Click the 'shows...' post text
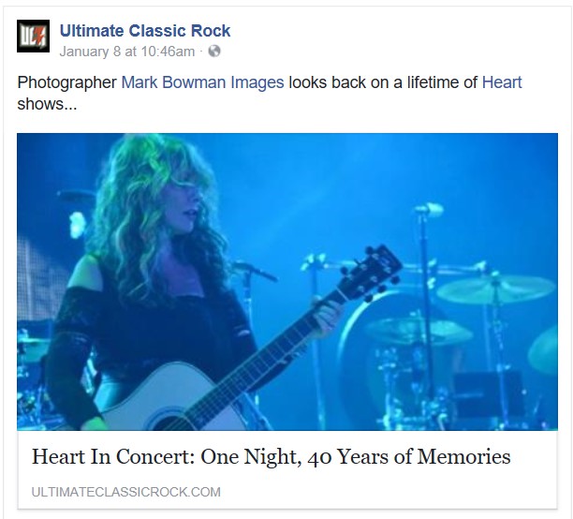 point(47,104)
